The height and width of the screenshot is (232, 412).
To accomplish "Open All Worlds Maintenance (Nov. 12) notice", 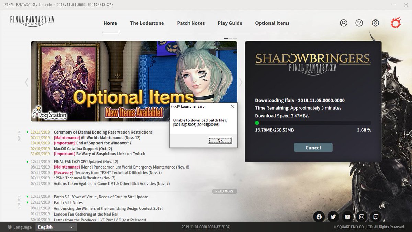I will click(97, 138).
